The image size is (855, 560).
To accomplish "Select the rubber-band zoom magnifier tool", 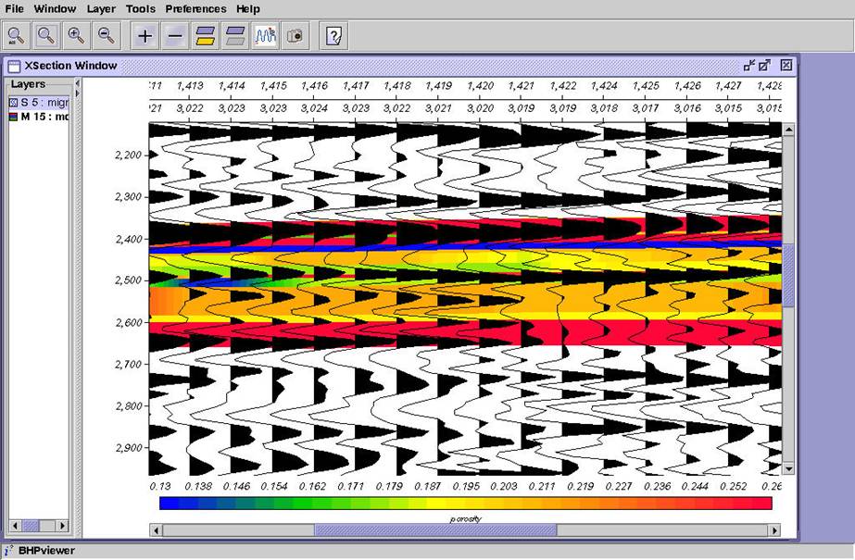I will pos(46,36).
